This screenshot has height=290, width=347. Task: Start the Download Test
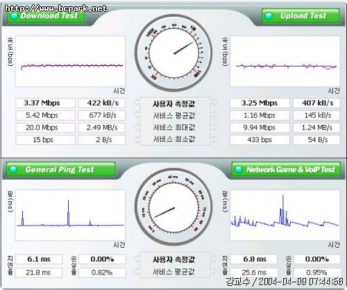click(x=46, y=16)
